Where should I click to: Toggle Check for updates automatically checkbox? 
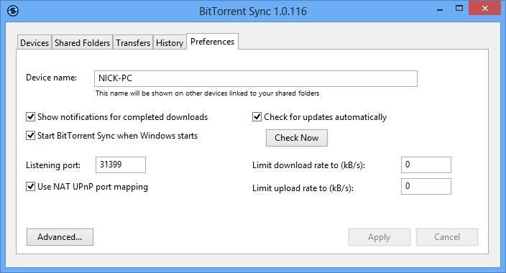point(257,117)
